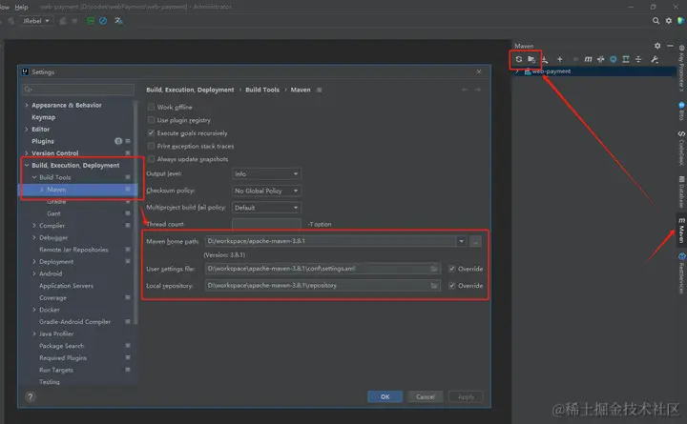Expand web-payment project in Maven panel
Screen dimensions: 687x424
[517, 71]
